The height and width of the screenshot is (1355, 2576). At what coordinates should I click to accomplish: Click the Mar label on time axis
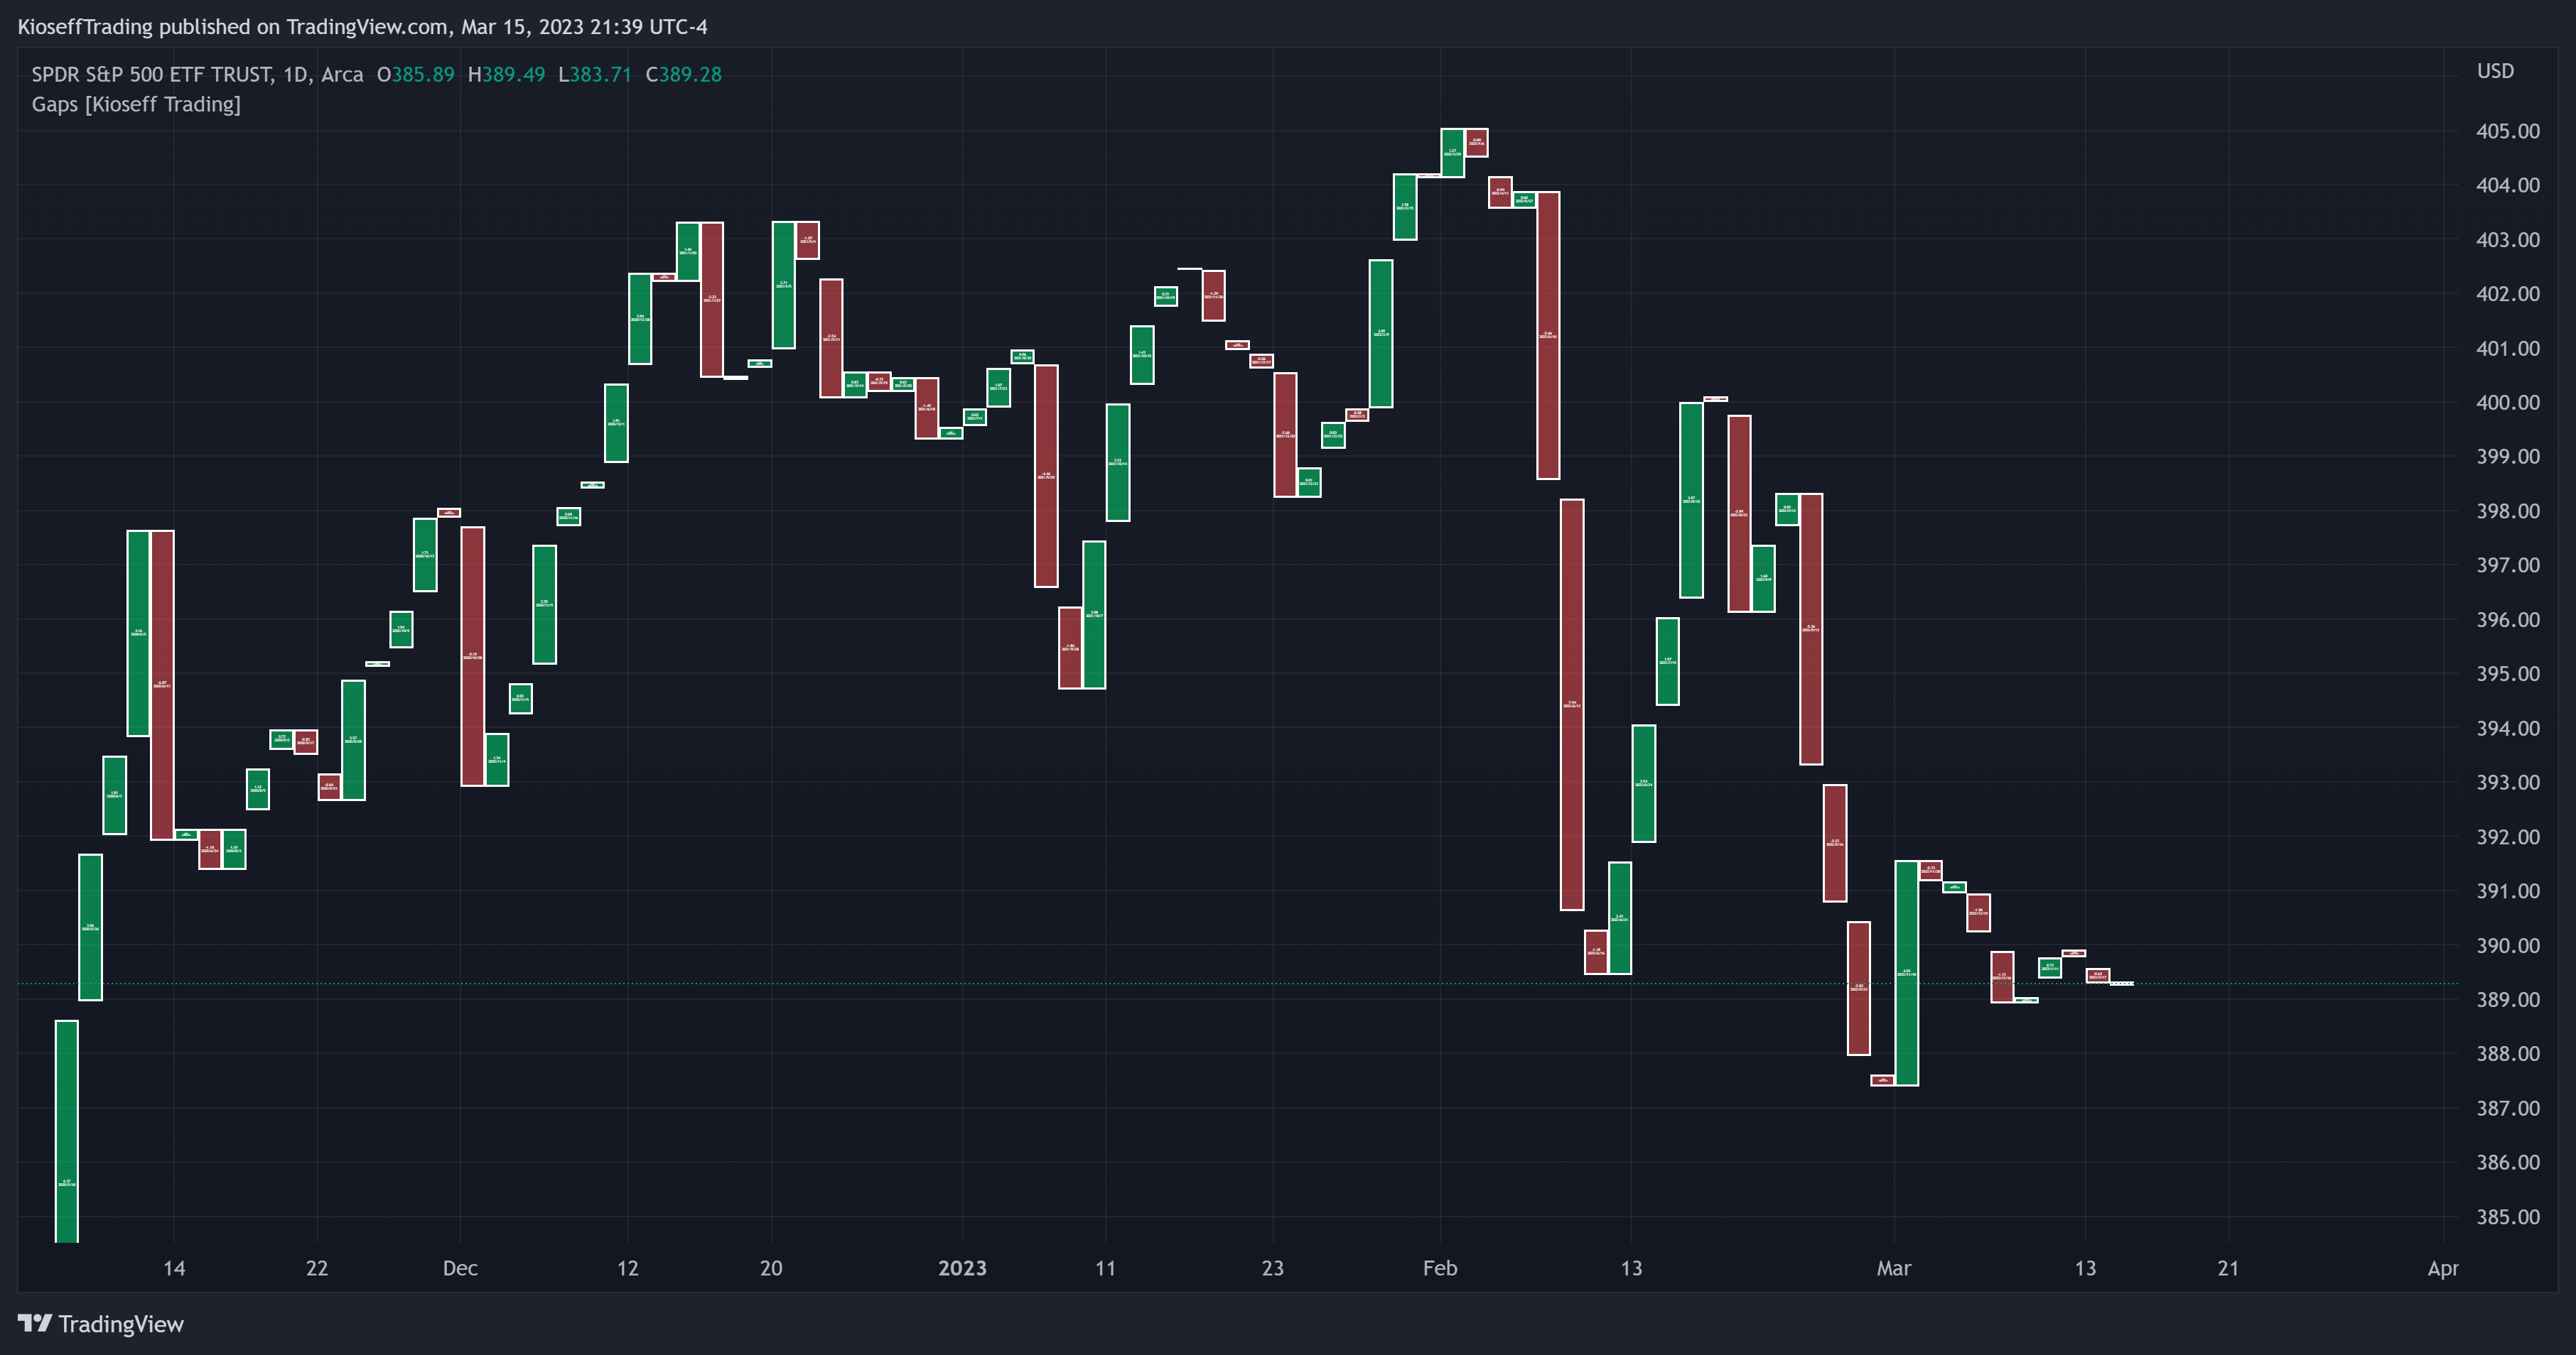[x=1893, y=1268]
